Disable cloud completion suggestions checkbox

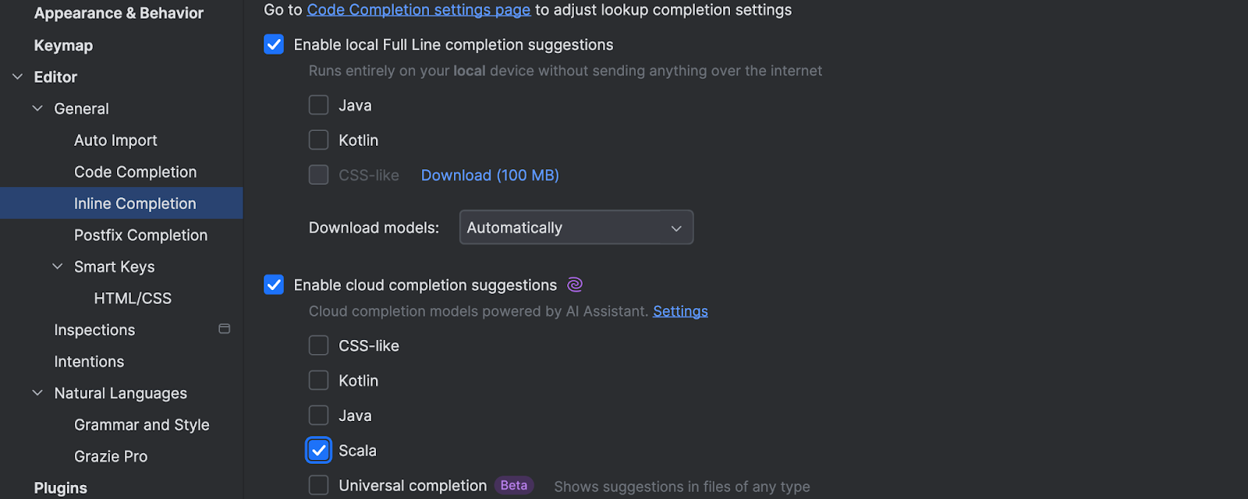coord(274,285)
